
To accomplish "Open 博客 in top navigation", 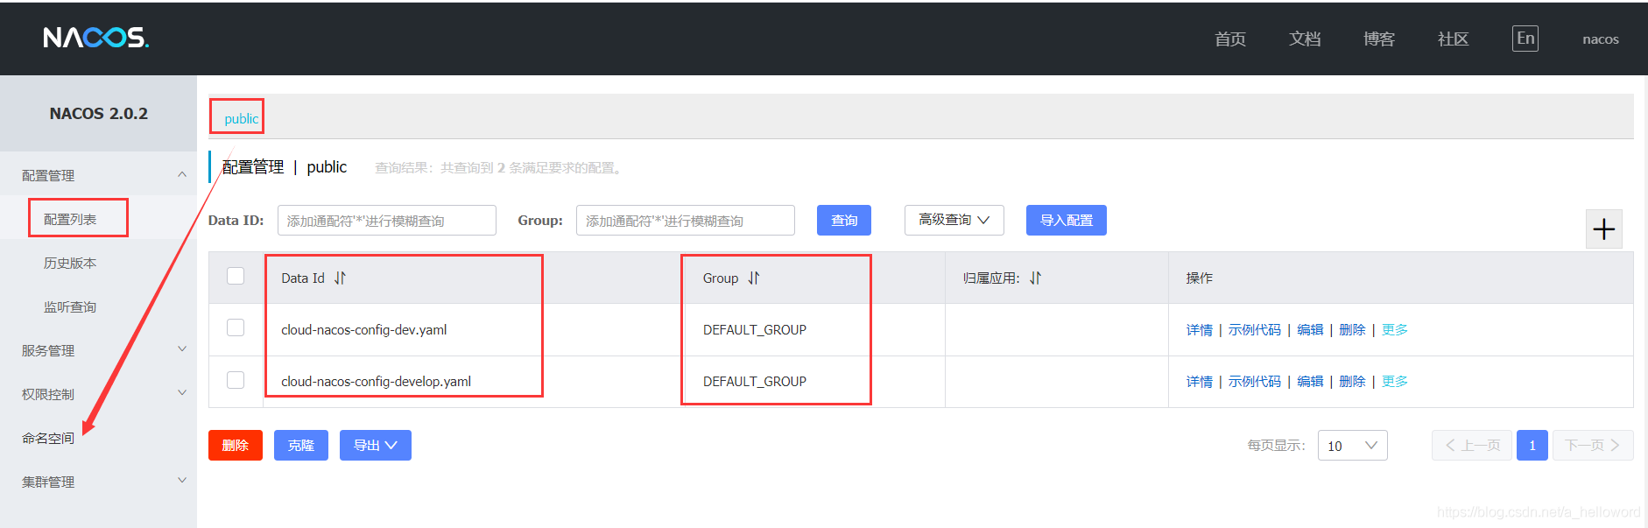I will [1379, 39].
